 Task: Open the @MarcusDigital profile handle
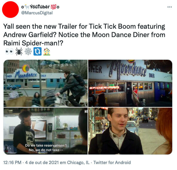(x=37, y=13)
